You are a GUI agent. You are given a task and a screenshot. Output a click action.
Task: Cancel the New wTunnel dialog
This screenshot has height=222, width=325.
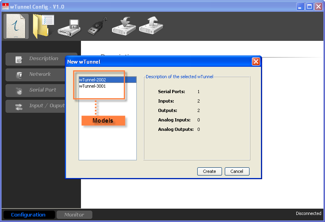(237, 171)
